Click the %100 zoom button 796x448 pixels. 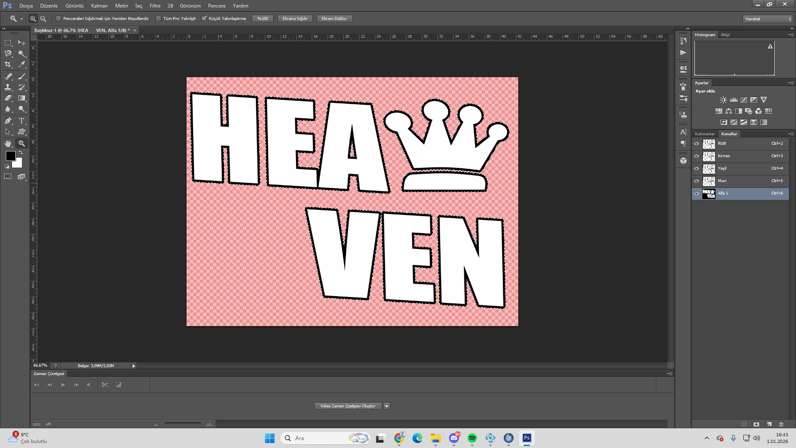262,19
